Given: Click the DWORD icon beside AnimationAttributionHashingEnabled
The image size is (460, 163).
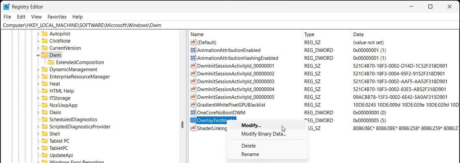Looking at the screenshot, I should (x=193, y=58).
